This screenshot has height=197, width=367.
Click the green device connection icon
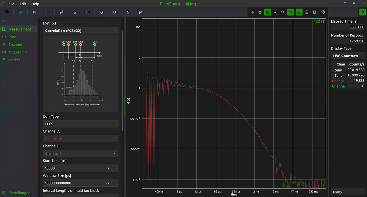click(x=20, y=12)
